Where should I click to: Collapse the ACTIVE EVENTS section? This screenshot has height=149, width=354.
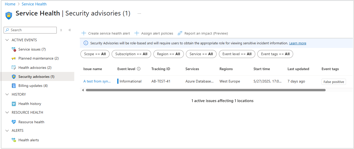[7, 40]
